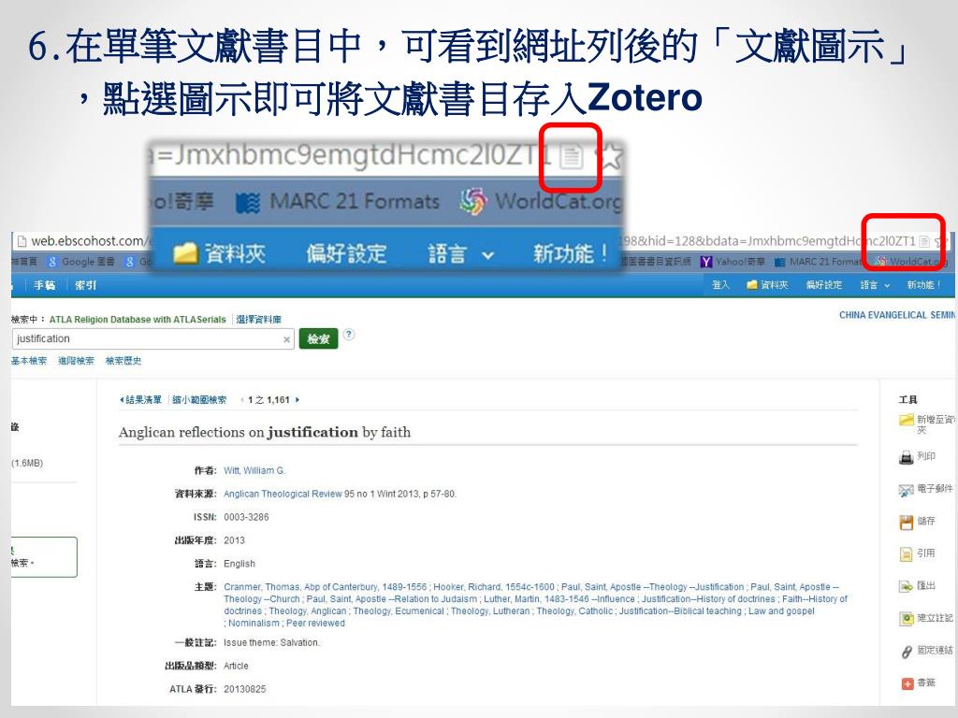Open source link Anglican Theological Review
The height and width of the screenshot is (718, 958).
coord(283,494)
